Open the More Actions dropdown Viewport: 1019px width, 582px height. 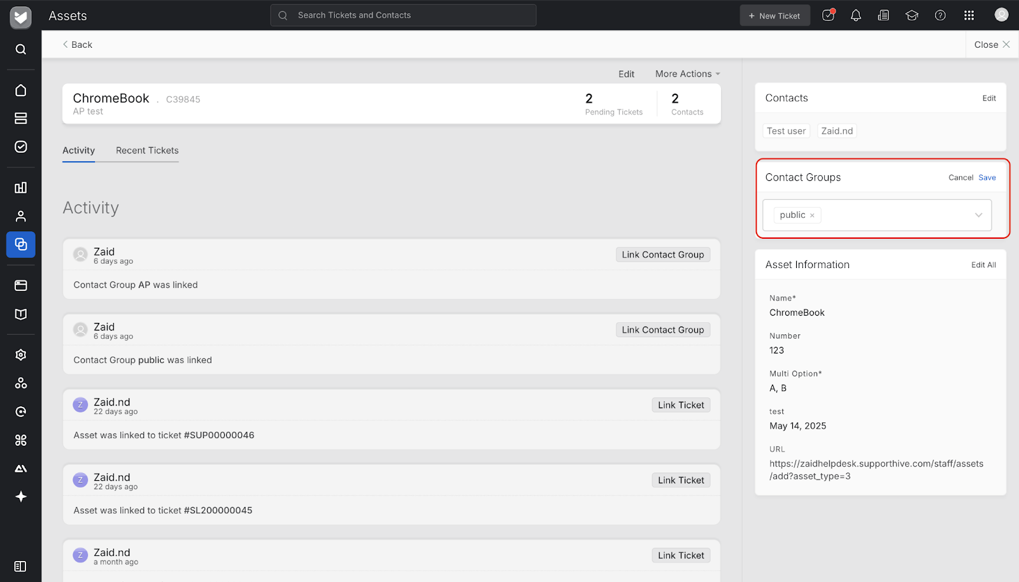[x=687, y=74]
